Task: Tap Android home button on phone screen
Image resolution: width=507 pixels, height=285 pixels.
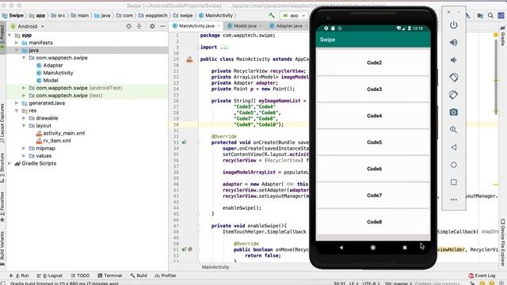Action: click(x=373, y=248)
